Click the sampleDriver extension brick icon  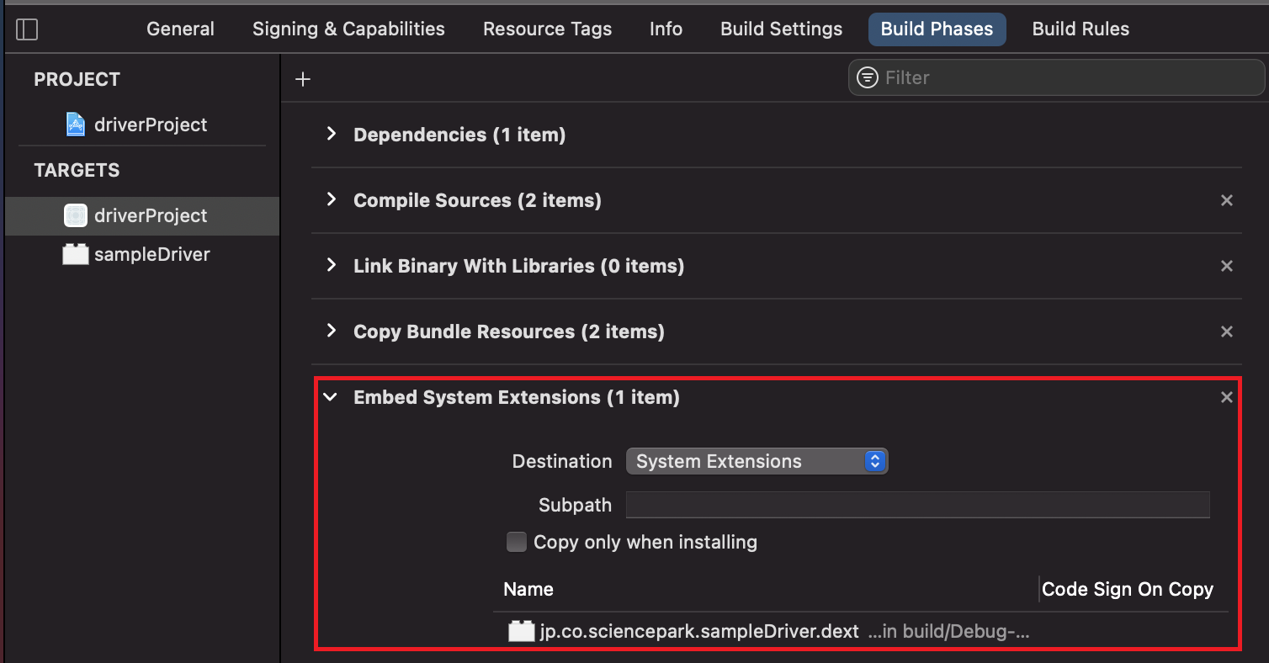76,254
